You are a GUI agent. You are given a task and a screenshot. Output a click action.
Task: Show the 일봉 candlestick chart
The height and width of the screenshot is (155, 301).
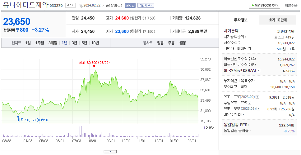[x=160, y=43]
